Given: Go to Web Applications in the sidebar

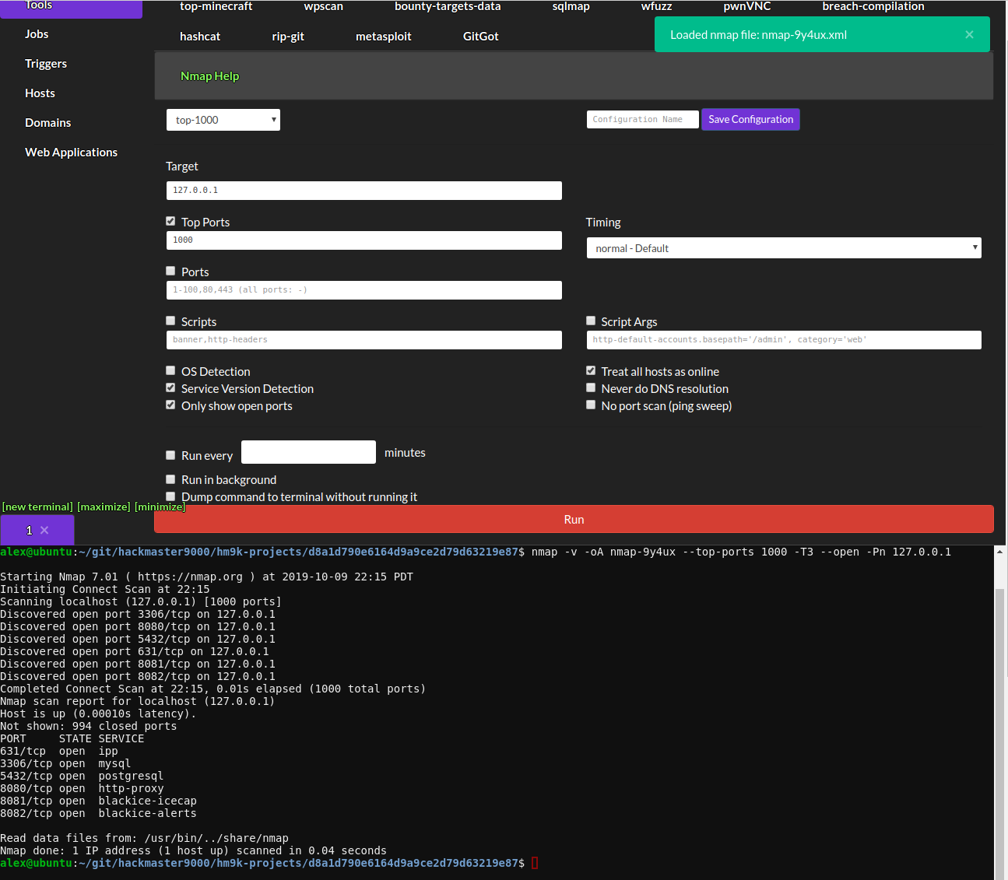Looking at the screenshot, I should tap(71, 153).
